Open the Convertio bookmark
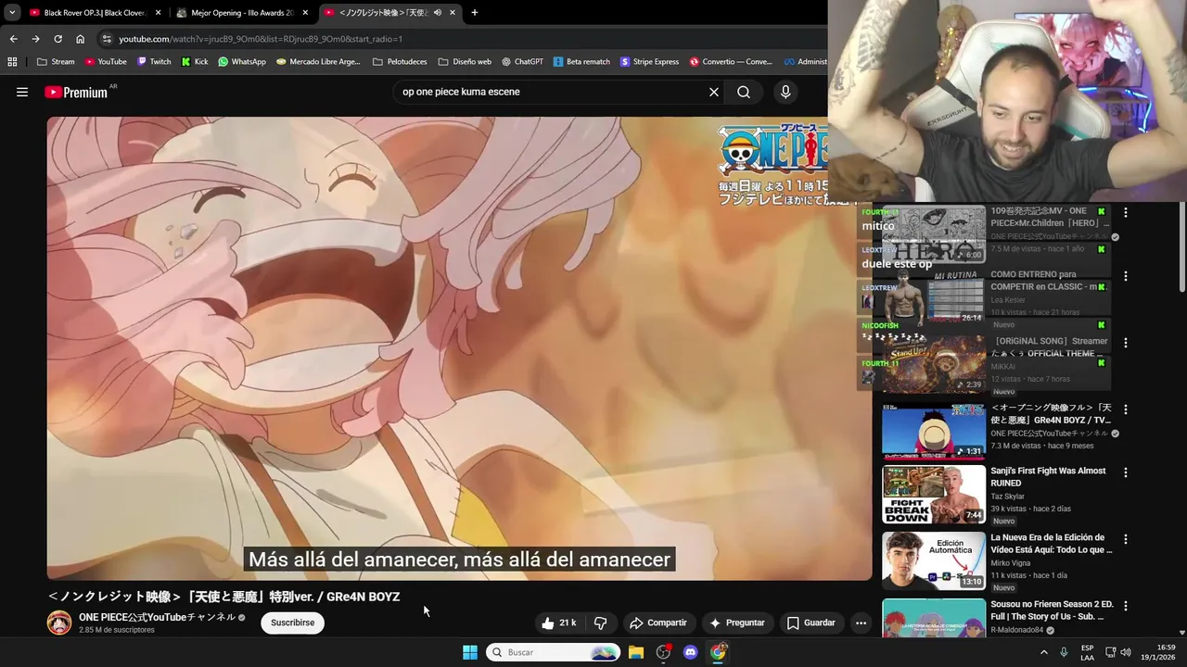The height and width of the screenshot is (667, 1187). click(x=730, y=62)
